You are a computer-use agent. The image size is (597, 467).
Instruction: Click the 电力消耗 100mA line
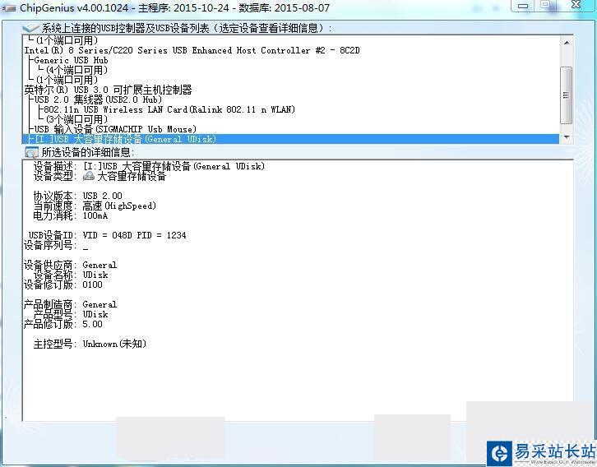point(71,215)
